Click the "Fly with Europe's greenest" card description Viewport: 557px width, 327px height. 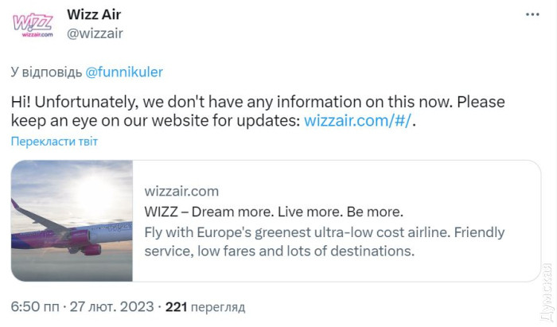[325, 232]
